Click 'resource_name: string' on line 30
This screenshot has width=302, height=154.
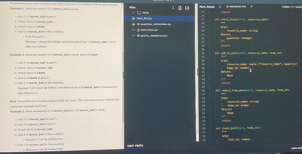click(242, 31)
